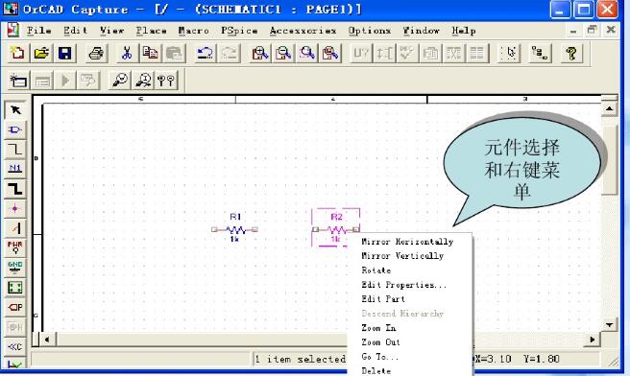This screenshot has width=630, height=376.
Task: Toggle the Snap to Grid toolbar icon
Action: [509, 53]
